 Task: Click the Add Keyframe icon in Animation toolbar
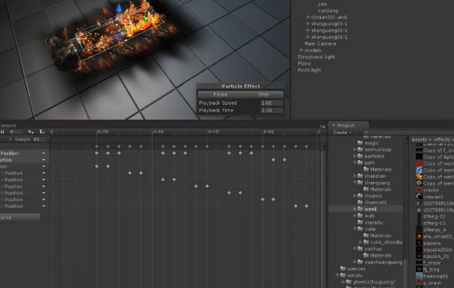point(31,132)
